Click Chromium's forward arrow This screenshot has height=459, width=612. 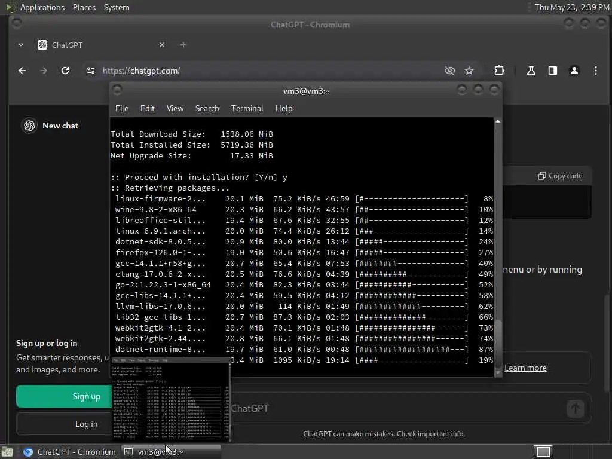[x=44, y=71]
